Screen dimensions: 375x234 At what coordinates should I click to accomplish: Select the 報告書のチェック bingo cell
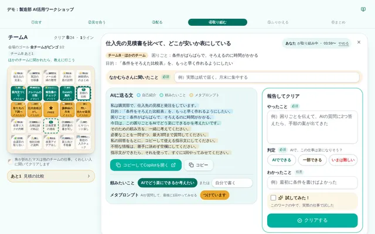point(51,94)
